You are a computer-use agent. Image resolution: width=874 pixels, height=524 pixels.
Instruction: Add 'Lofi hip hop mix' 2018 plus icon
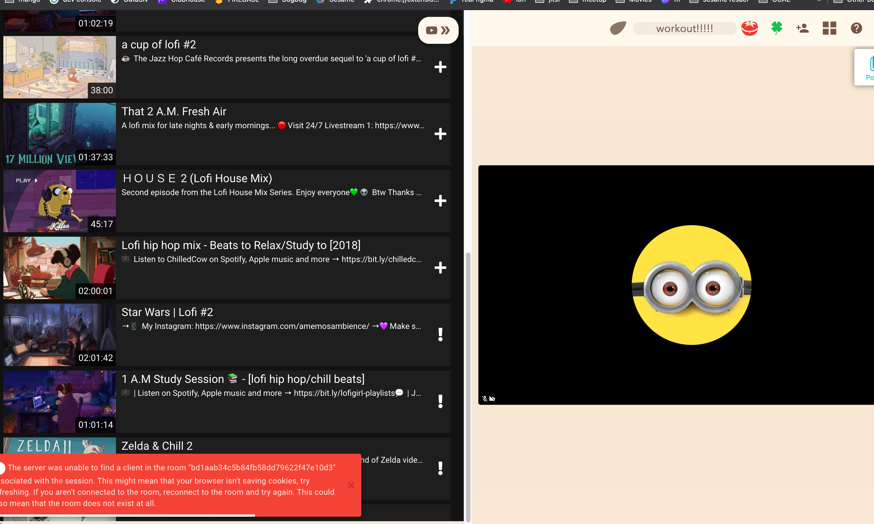click(440, 268)
